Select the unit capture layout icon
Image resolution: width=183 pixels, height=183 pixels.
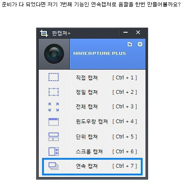54,137
